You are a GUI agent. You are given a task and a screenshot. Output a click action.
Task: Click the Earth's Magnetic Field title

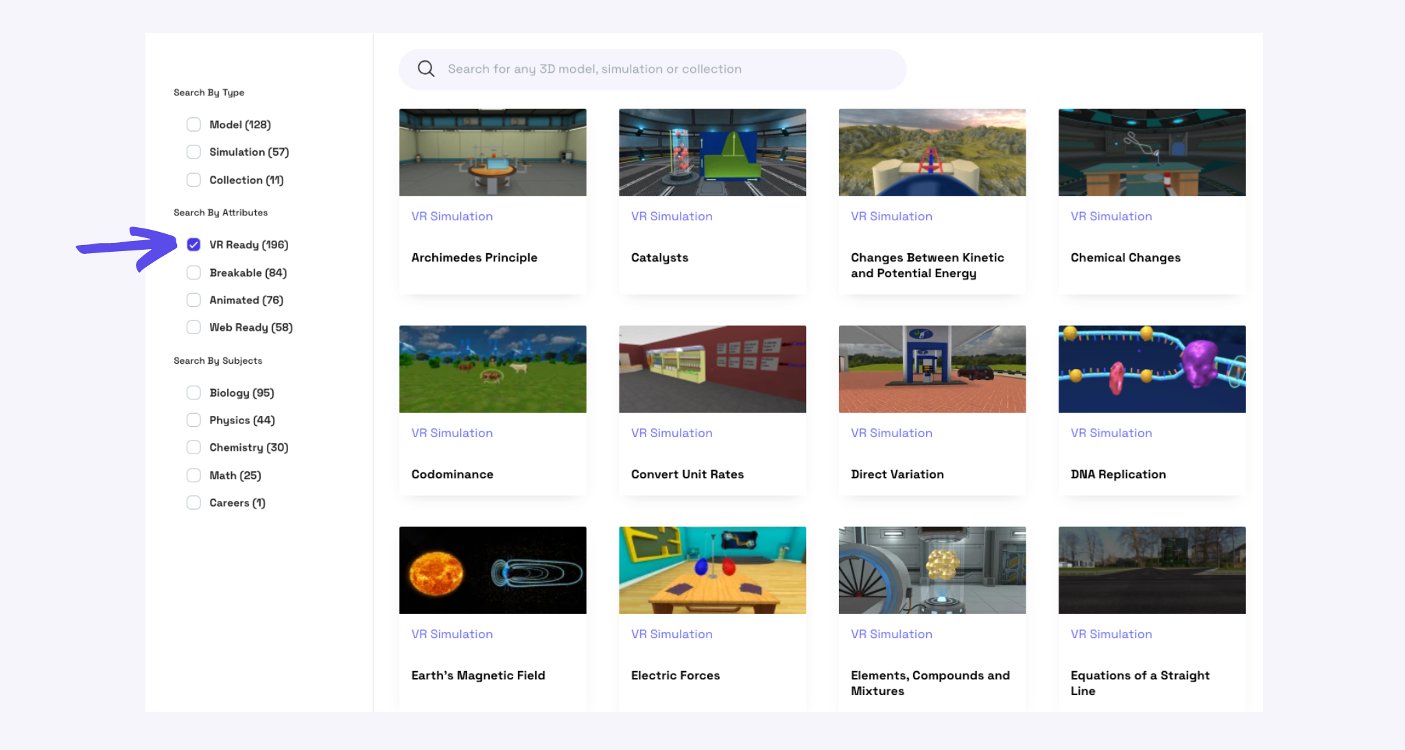(x=478, y=675)
